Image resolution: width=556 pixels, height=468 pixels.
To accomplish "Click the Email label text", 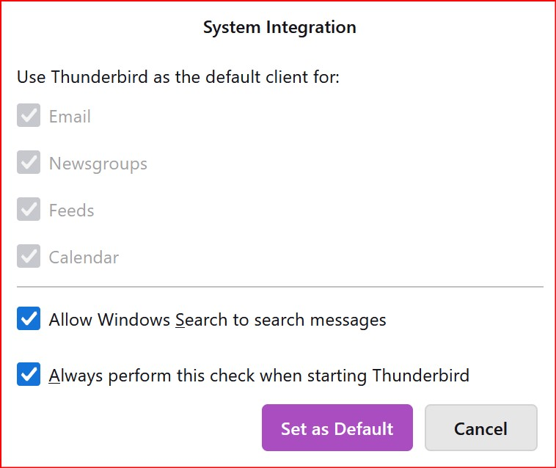I will coord(70,117).
